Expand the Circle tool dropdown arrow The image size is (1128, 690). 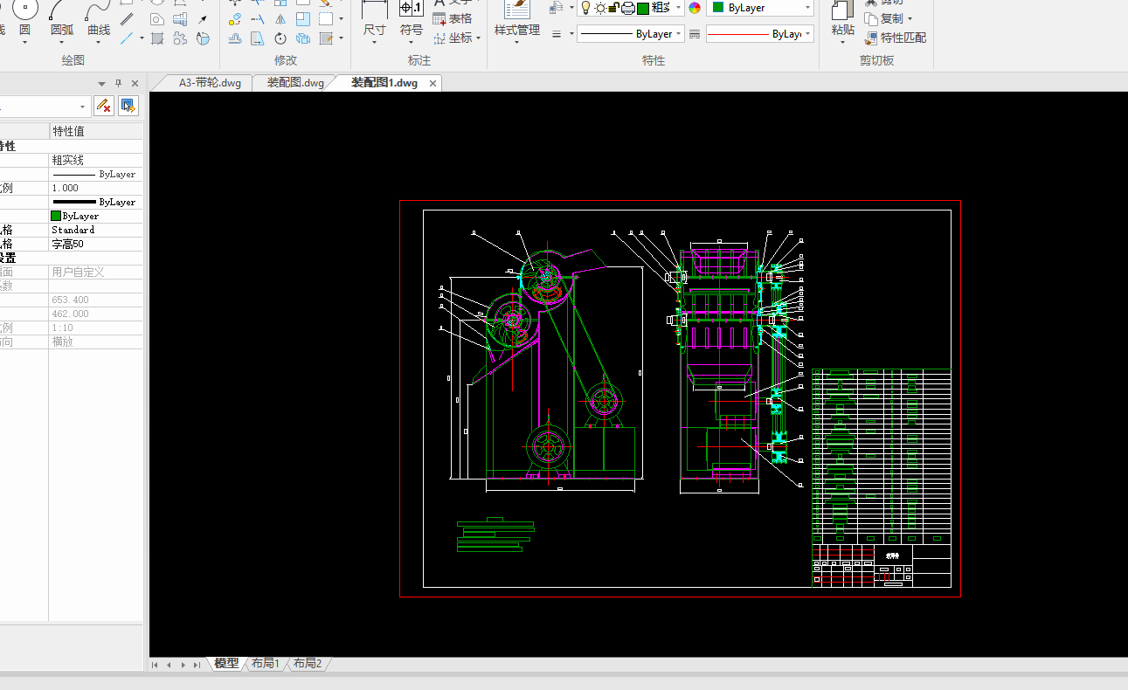tap(24, 42)
